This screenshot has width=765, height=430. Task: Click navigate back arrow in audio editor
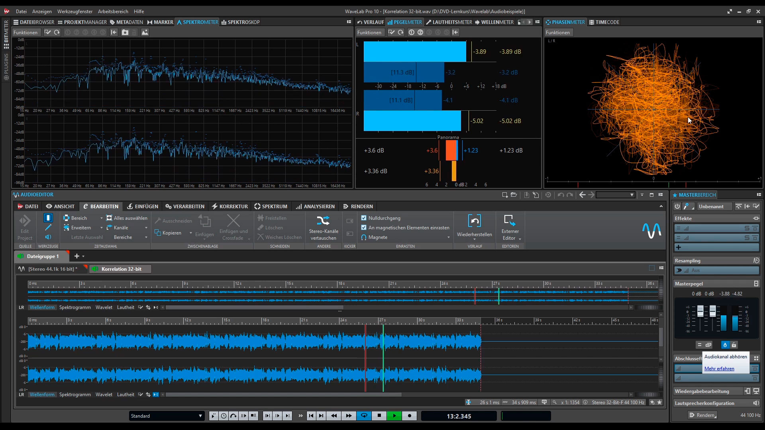[x=583, y=195]
